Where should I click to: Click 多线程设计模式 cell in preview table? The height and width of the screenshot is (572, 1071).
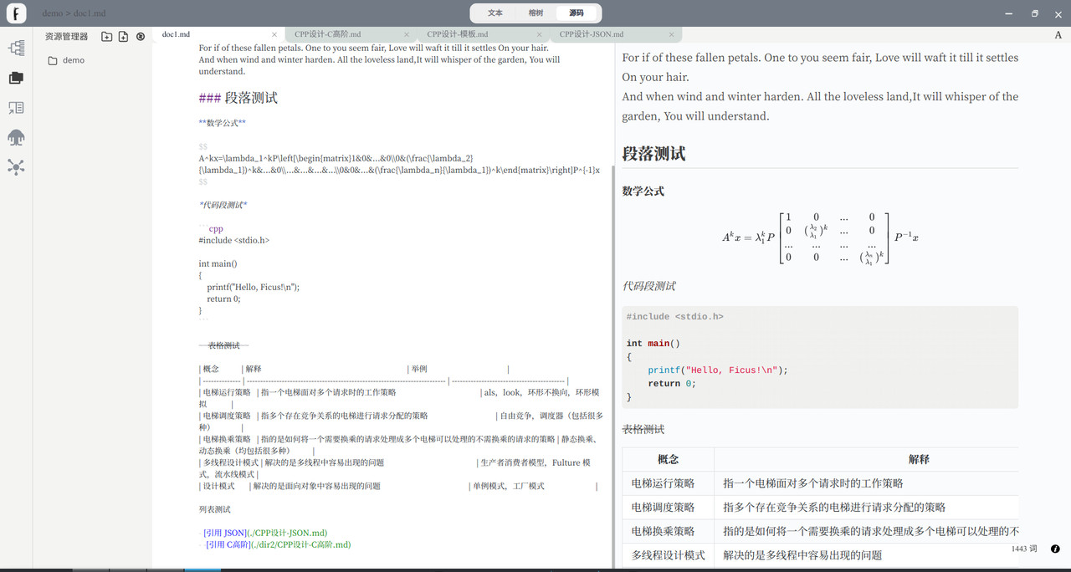(669, 555)
